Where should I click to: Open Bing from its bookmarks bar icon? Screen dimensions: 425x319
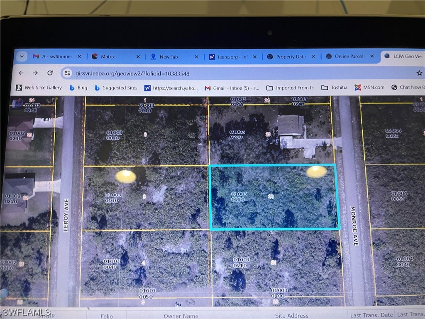click(x=79, y=88)
